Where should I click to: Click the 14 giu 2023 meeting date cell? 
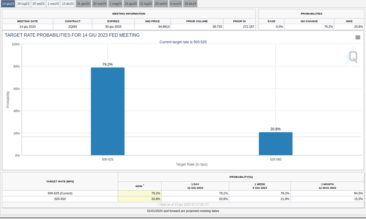(x=27, y=27)
